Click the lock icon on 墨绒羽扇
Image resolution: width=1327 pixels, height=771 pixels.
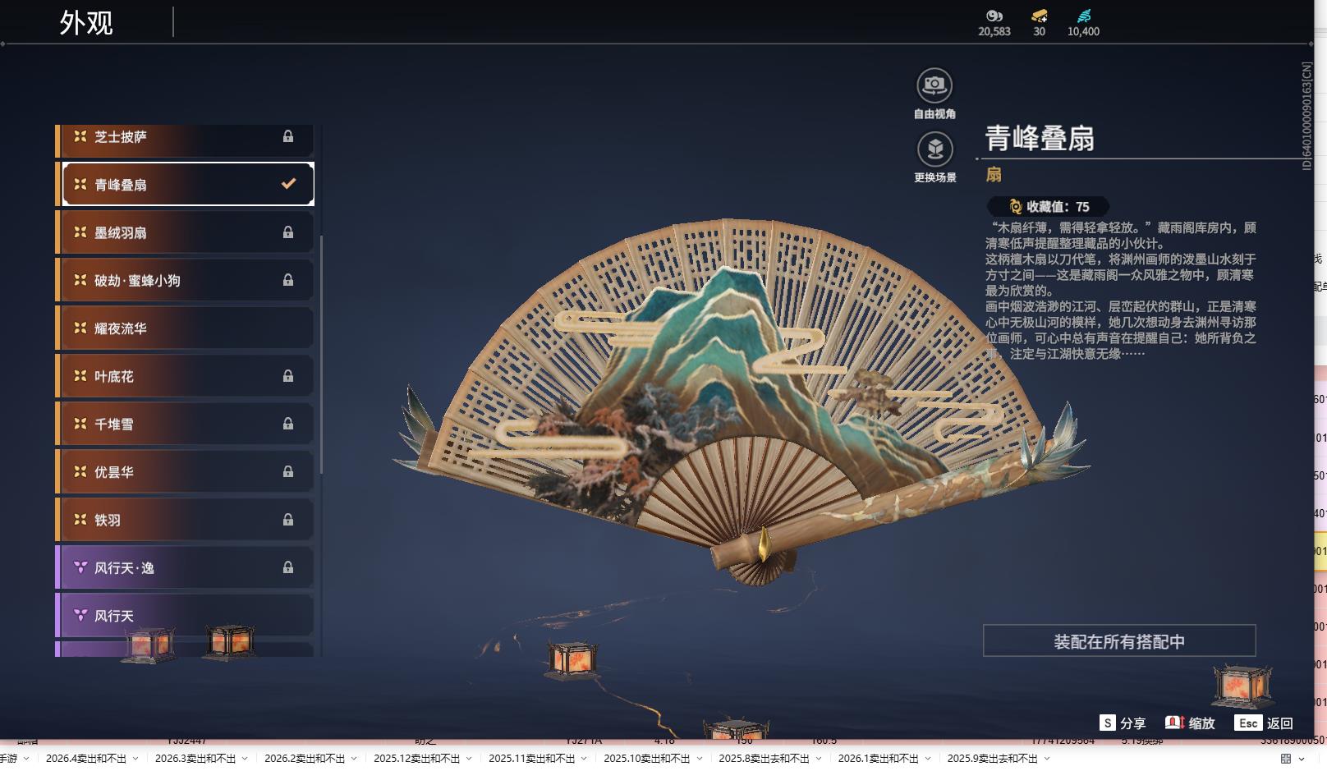click(287, 232)
